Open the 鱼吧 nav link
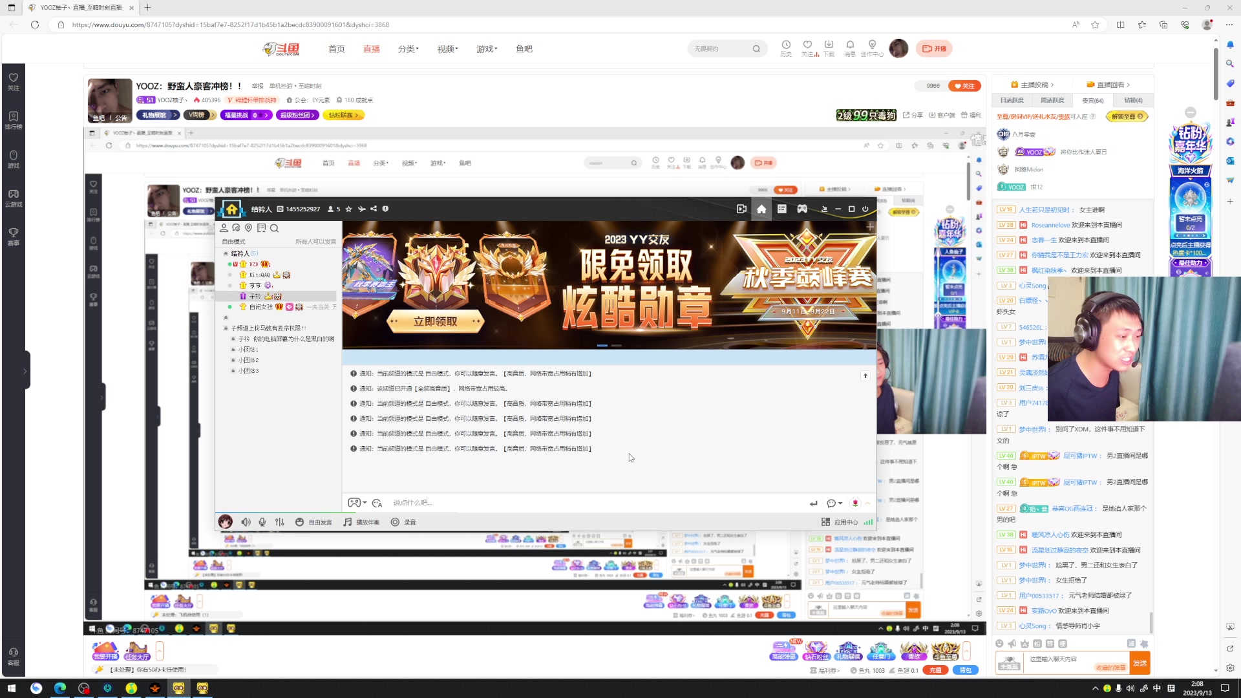 (x=524, y=49)
